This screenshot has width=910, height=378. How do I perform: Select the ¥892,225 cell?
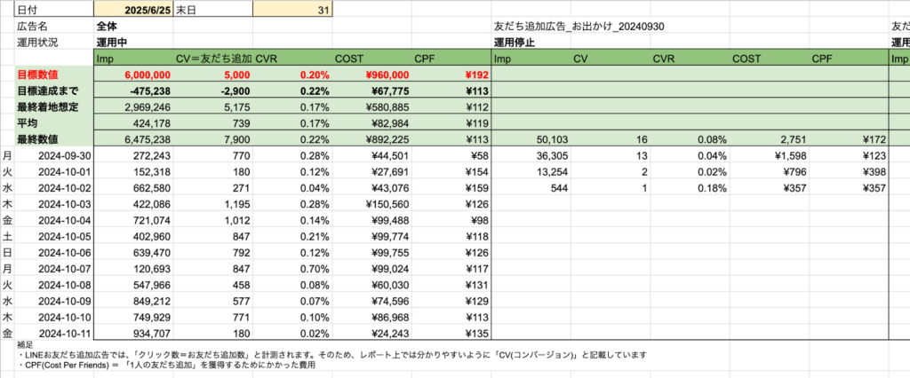click(x=372, y=139)
